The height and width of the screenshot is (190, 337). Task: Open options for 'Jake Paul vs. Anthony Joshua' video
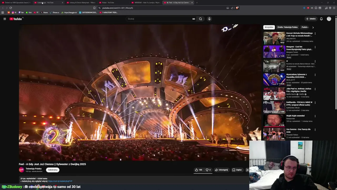click(315, 89)
